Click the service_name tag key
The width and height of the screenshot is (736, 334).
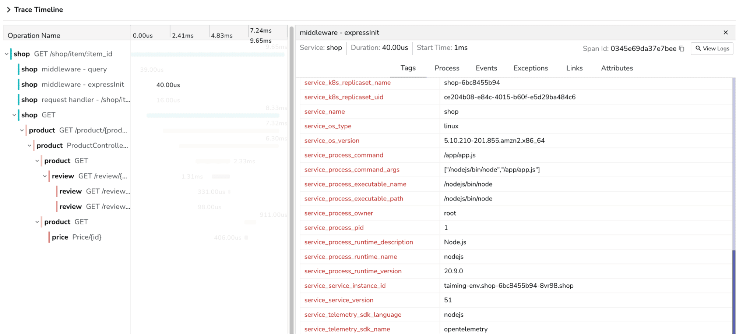(x=324, y=111)
